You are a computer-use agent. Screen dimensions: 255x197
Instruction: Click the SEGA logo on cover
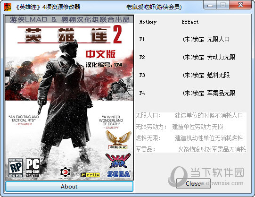click(119, 174)
